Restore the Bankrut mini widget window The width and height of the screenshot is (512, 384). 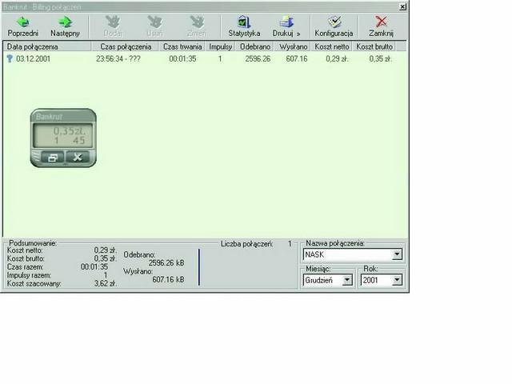[52, 158]
